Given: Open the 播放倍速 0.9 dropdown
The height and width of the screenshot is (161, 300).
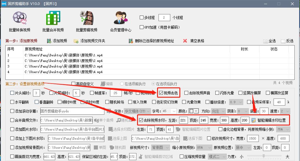Looking at the screenshot, I should (x=236, y=102).
